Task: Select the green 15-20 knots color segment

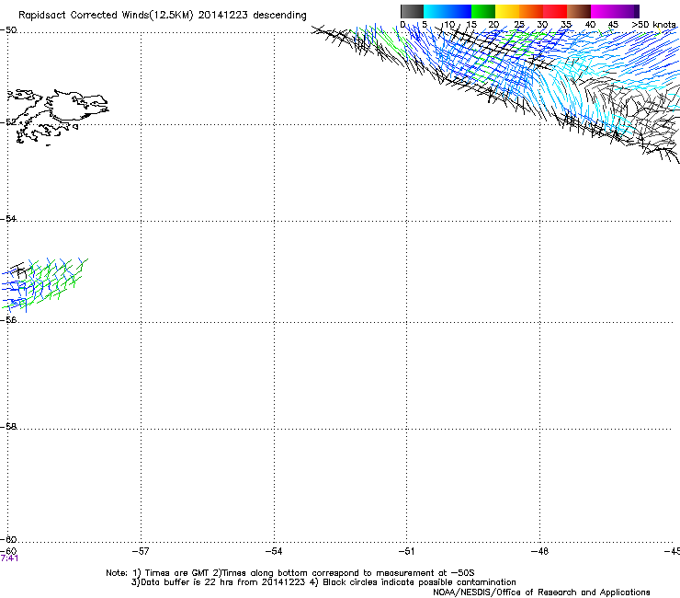Action: pos(483,11)
